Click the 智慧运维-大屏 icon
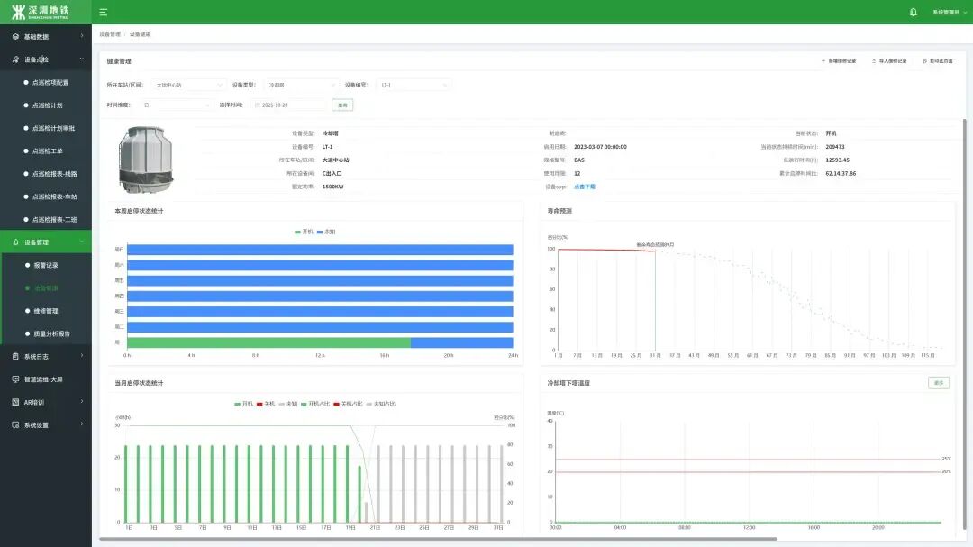 15,379
